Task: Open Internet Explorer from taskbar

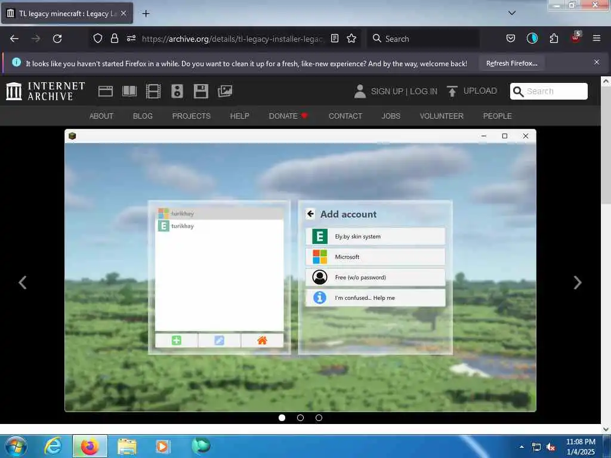Action: click(53, 446)
